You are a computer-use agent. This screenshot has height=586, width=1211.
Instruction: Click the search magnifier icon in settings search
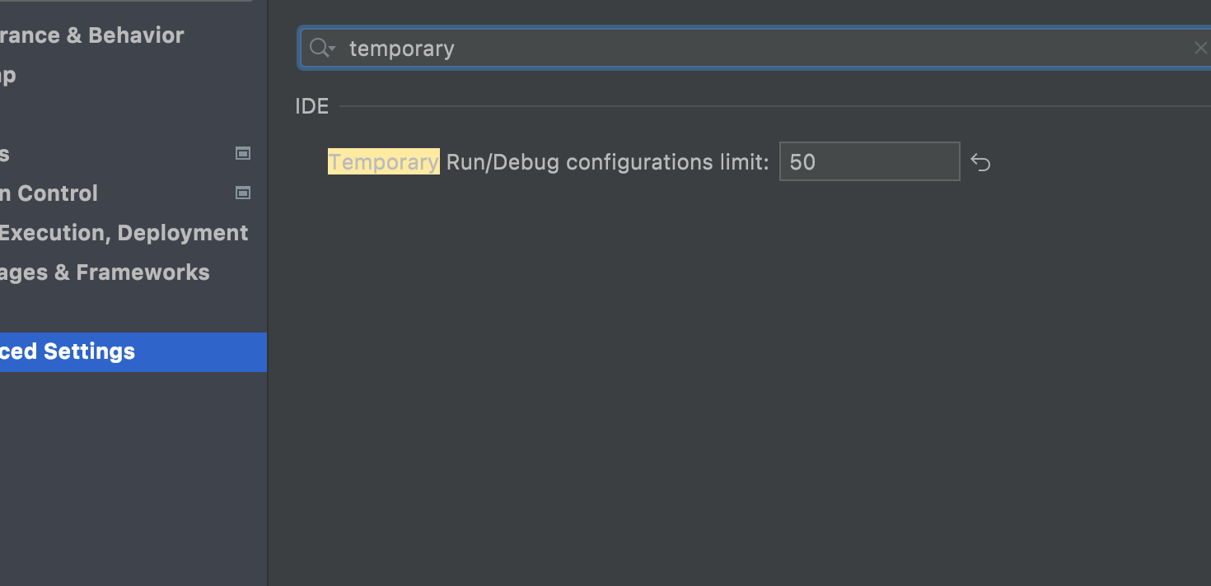pos(317,48)
